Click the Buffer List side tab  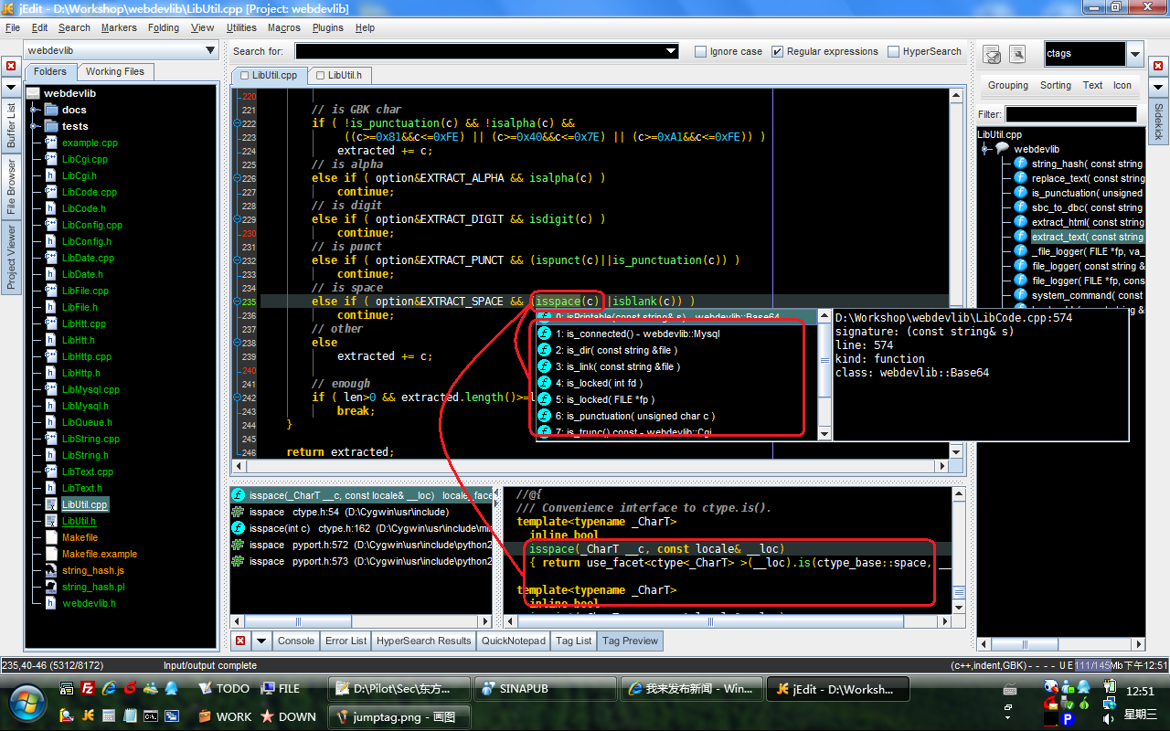tap(11, 126)
